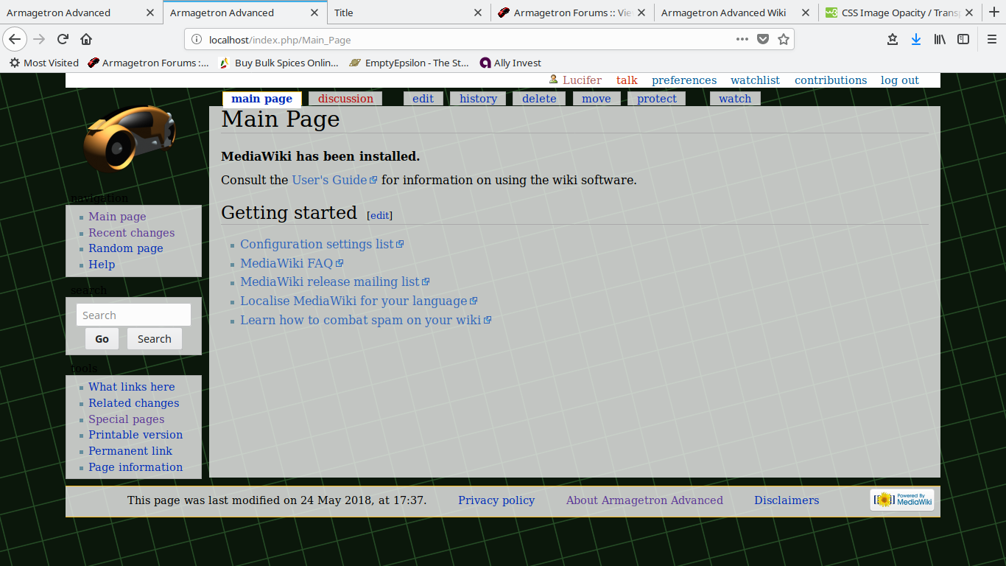This screenshot has width=1006, height=566.
Task: Open the downloads panel arrow
Action: [x=916, y=39]
